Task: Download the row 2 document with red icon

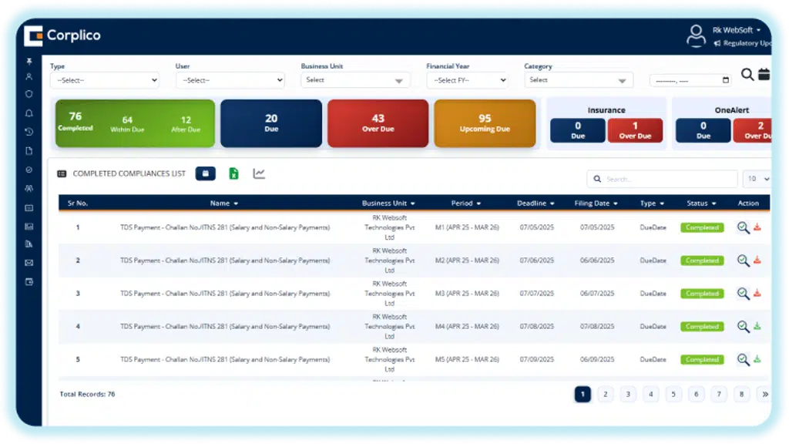Action: (x=757, y=261)
